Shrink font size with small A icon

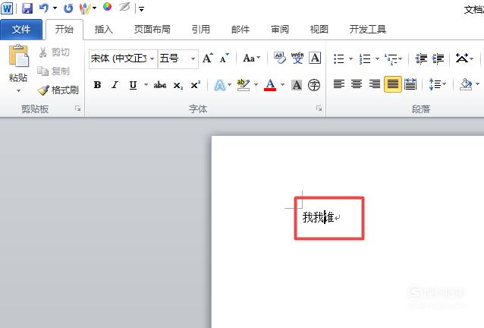224,58
